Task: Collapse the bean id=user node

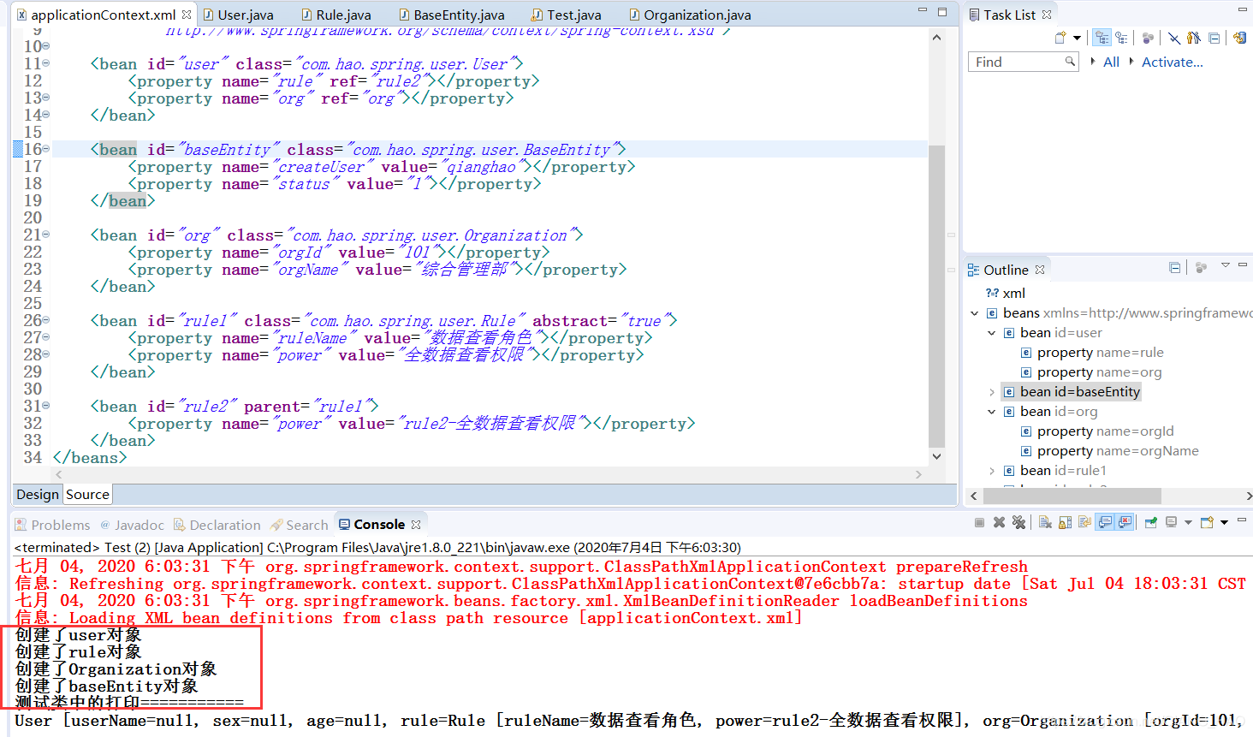Action: point(992,333)
